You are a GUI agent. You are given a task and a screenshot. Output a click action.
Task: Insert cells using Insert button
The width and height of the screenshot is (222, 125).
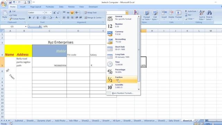(164, 15)
